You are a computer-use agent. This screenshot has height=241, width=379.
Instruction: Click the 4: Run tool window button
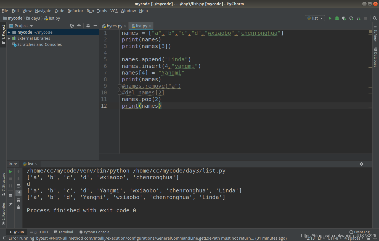coord(17,232)
